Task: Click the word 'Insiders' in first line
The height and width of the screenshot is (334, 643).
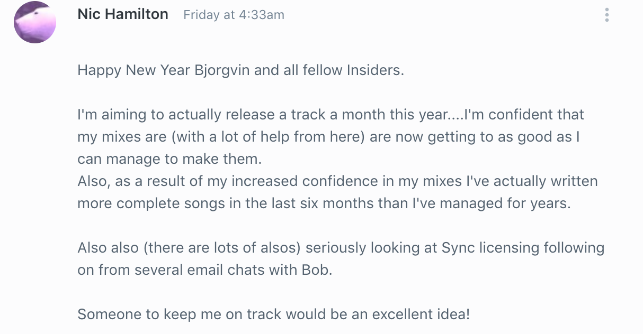Action: [375, 70]
